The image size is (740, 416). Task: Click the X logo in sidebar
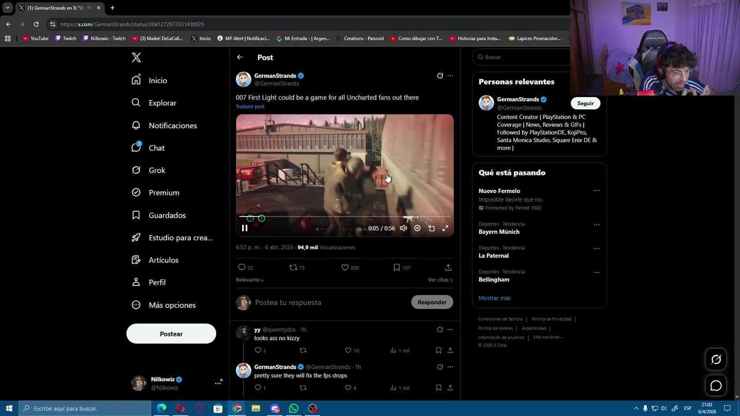click(136, 57)
